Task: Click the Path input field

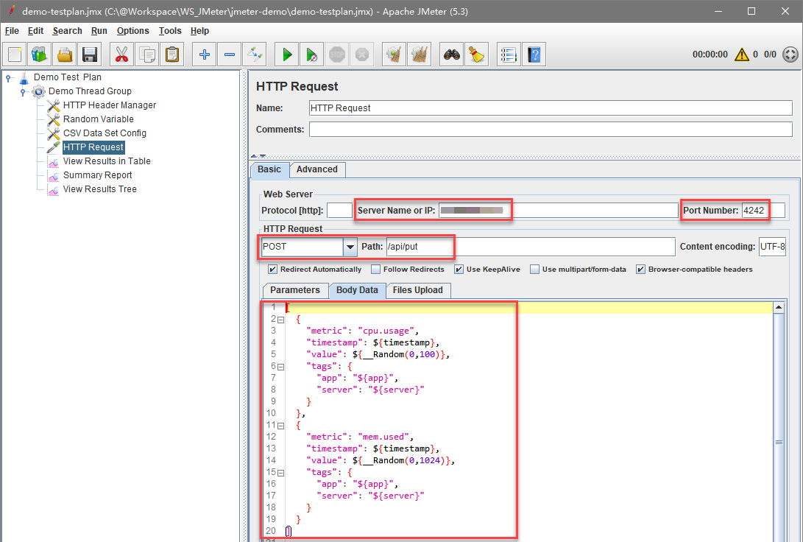Action: tap(531, 247)
